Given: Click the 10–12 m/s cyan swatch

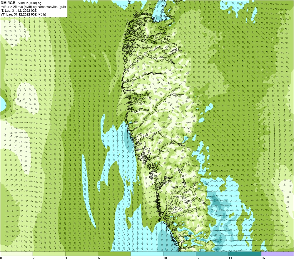Looking at the screenshot, I should tap(180, 254).
